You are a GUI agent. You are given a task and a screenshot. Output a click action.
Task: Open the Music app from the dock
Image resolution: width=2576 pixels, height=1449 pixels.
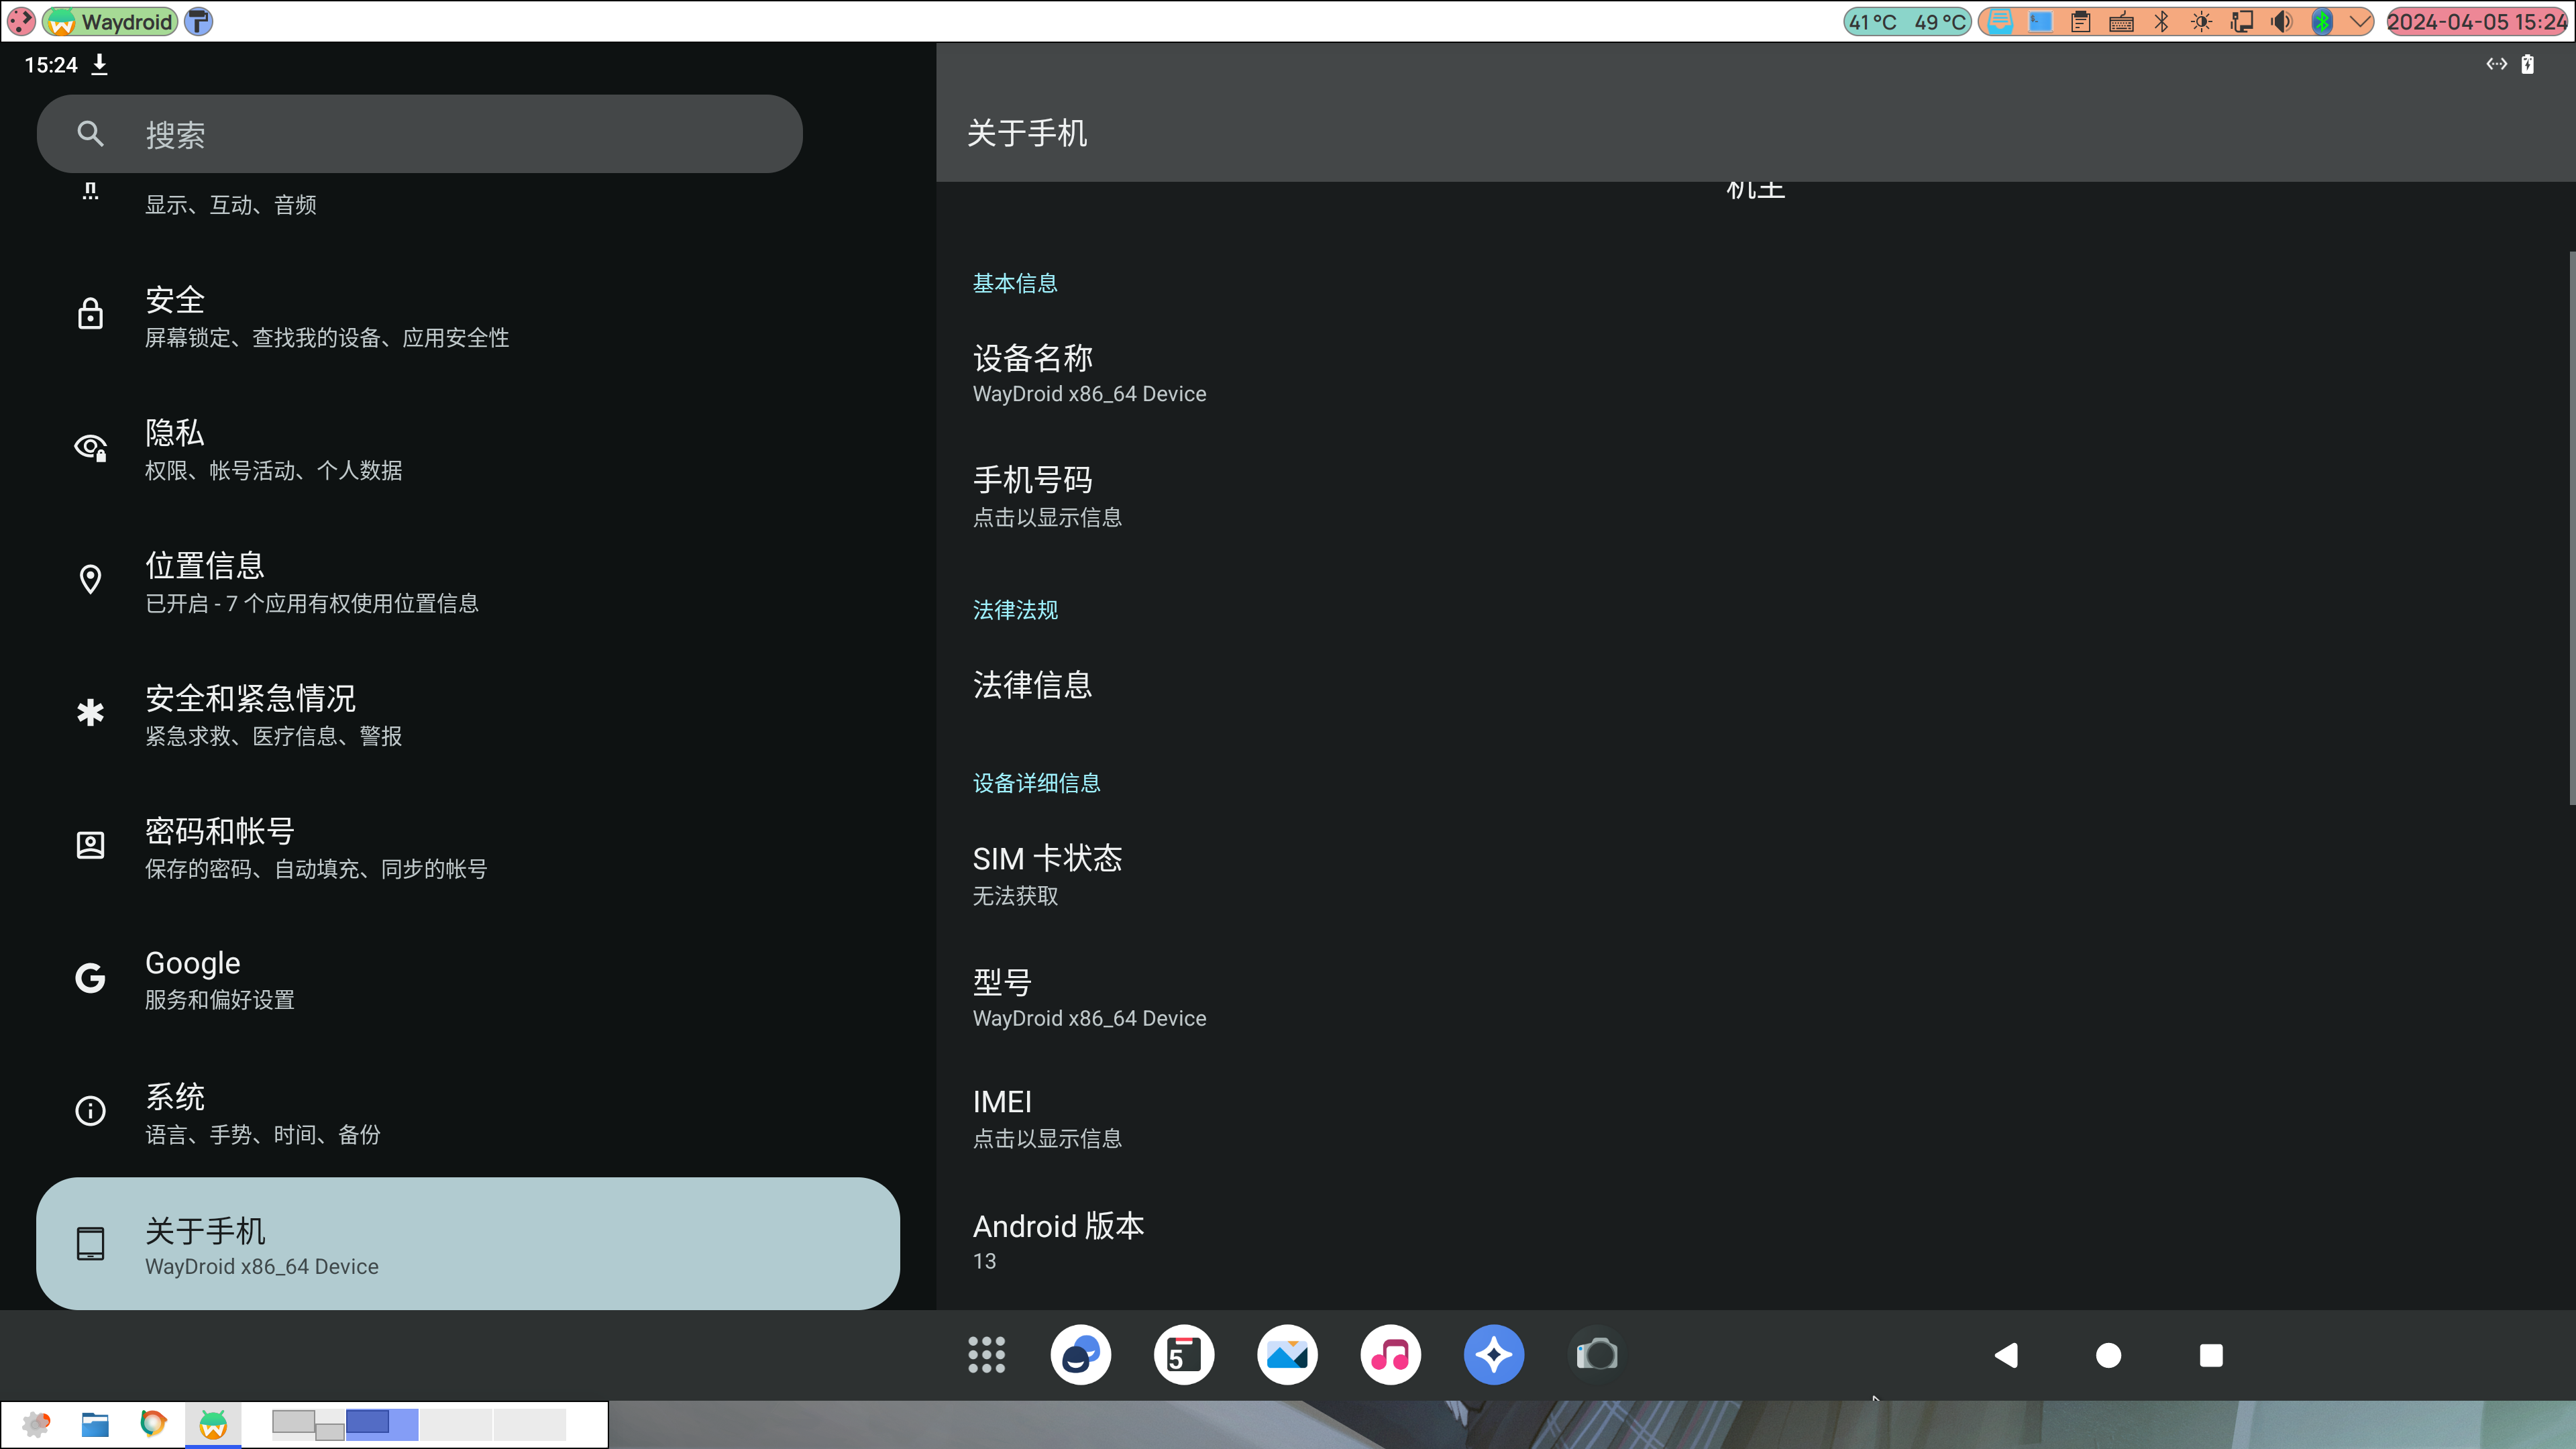(1390, 1354)
